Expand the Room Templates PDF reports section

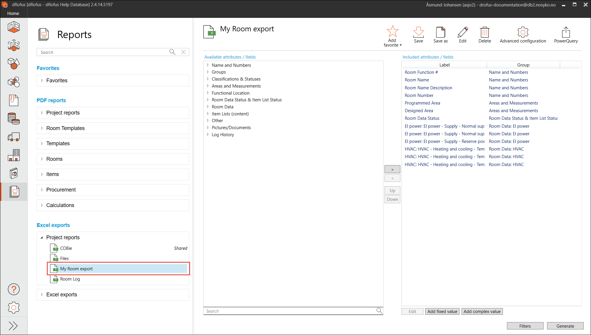tap(42, 128)
